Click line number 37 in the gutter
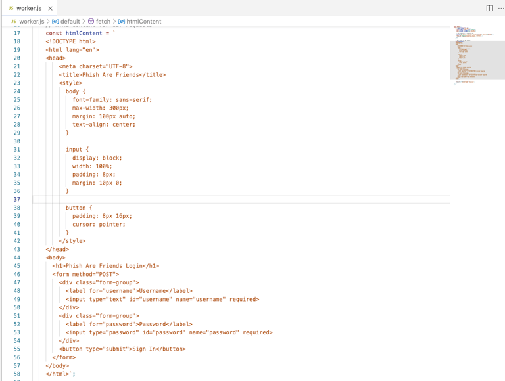The width and height of the screenshot is (505, 381). [16, 200]
